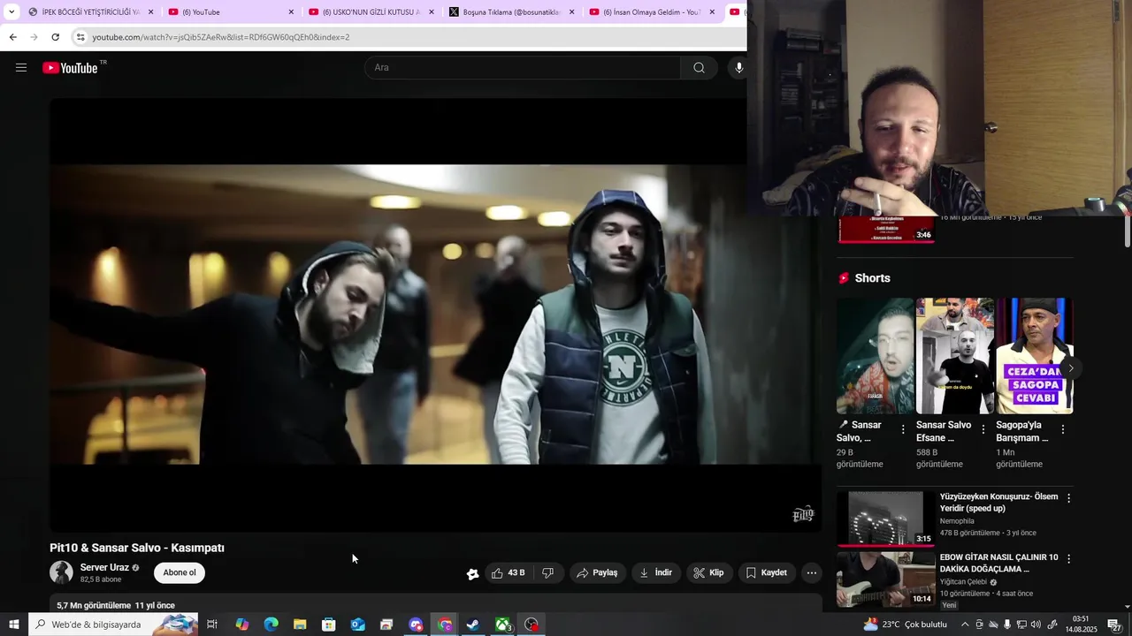1132x636 pixels.
Task: Open the 'Yüzyüzeyken Konuşuruz- Ölsem Yeridir' title link
Action: point(998,503)
